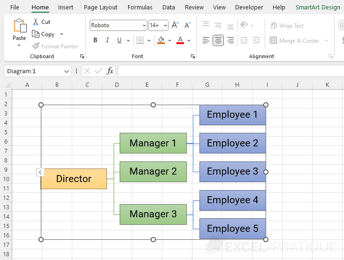Click formula bar options dots
The width and height of the screenshot is (344, 260).
coord(76,71)
